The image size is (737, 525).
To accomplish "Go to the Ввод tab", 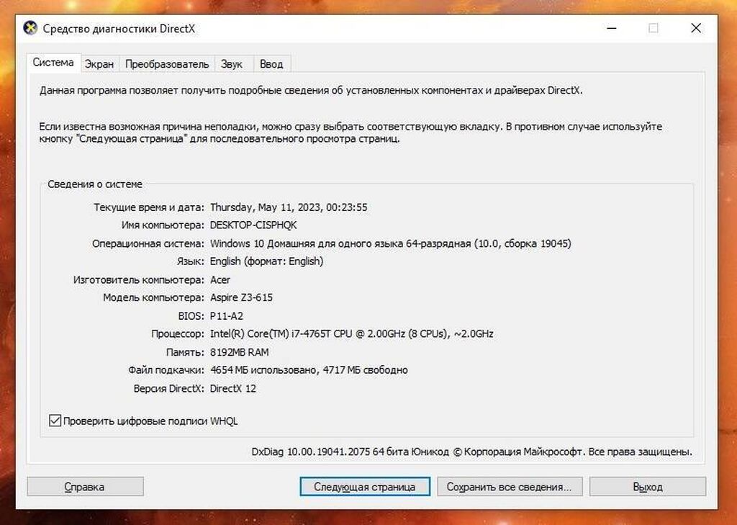I will tap(271, 64).
